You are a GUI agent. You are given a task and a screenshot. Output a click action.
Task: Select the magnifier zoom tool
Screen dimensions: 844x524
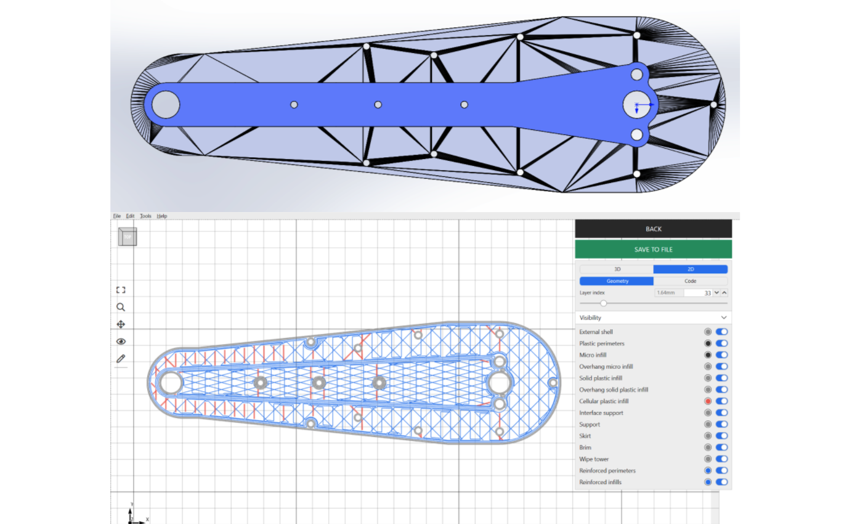[x=121, y=307]
